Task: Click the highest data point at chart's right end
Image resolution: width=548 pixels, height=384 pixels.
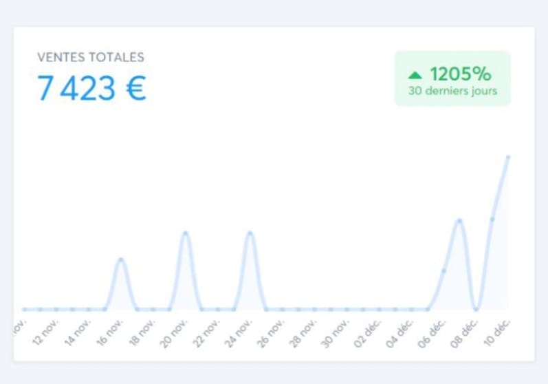Action: click(507, 158)
